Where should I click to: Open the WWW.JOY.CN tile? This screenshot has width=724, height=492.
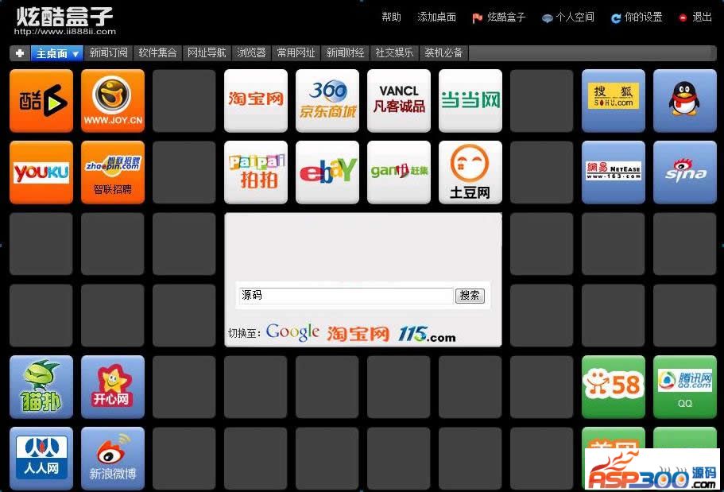point(113,101)
